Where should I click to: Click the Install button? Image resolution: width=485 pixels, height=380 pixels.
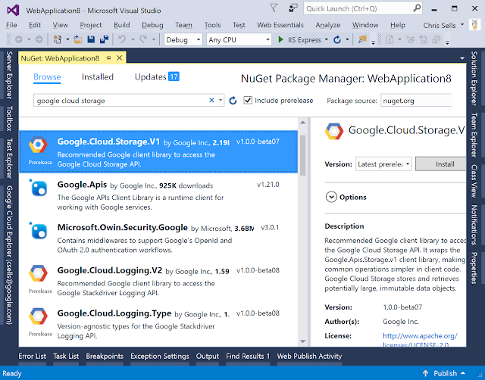pos(440,164)
